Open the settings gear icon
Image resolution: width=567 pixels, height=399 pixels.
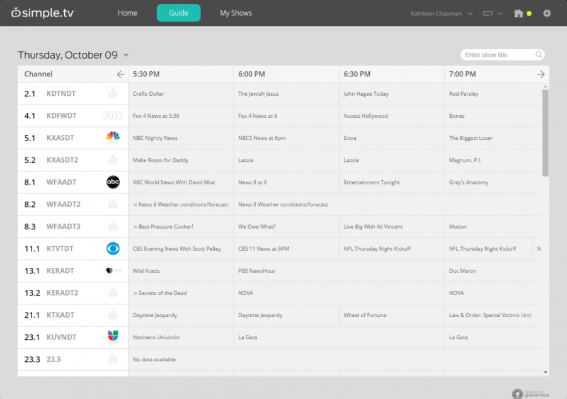pos(547,13)
